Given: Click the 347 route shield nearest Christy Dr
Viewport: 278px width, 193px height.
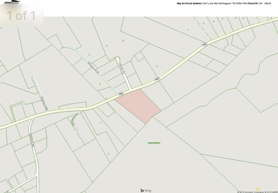Looking at the screenshot, I should (157, 79).
